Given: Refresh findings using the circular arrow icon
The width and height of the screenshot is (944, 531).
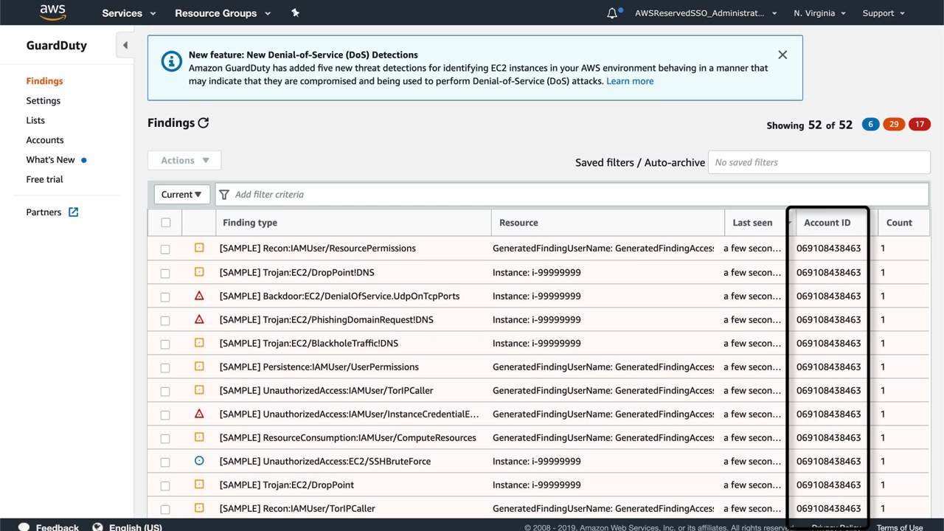Looking at the screenshot, I should 204,123.
